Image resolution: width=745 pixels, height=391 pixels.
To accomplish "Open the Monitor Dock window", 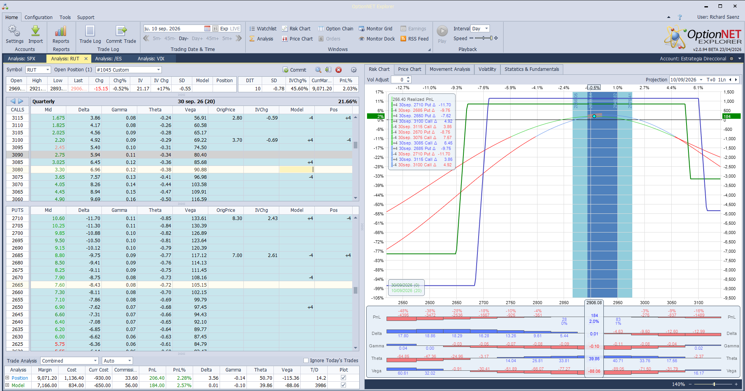I will (x=377, y=39).
